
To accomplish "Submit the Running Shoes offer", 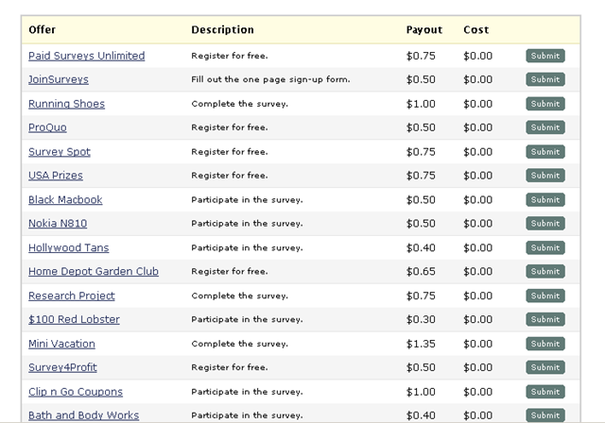I will tap(545, 104).
